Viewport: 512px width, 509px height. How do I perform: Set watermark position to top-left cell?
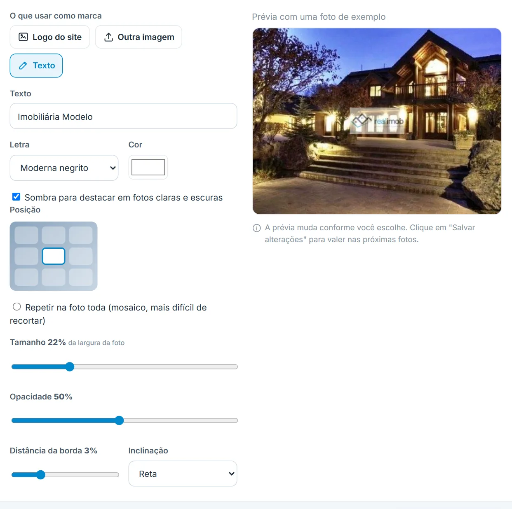pos(26,235)
